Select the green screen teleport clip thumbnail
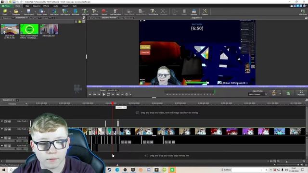The image size is (308, 173). 29,29
